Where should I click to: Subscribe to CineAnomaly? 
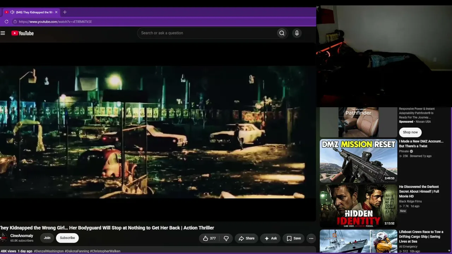67,238
